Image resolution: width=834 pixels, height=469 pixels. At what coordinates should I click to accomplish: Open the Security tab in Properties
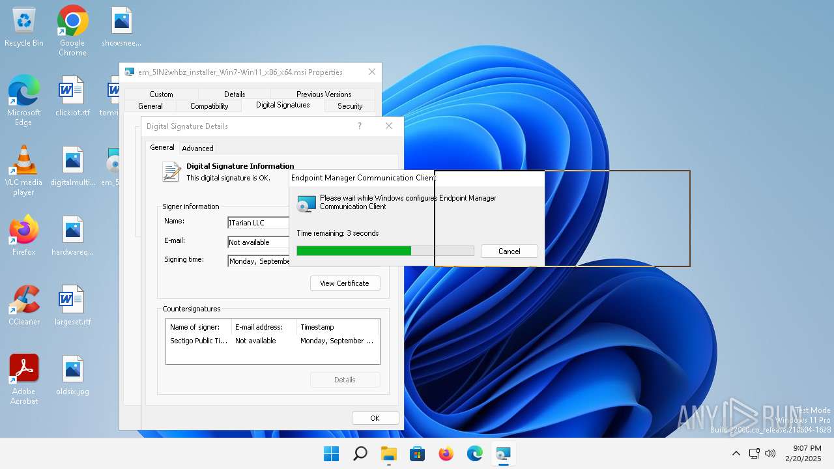pos(350,106)
